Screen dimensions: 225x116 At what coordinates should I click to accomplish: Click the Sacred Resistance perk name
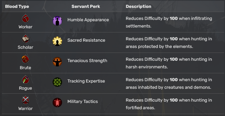86,40
